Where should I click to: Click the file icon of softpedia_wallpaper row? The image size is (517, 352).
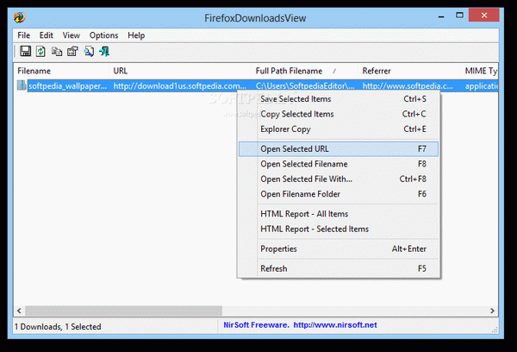22,85
